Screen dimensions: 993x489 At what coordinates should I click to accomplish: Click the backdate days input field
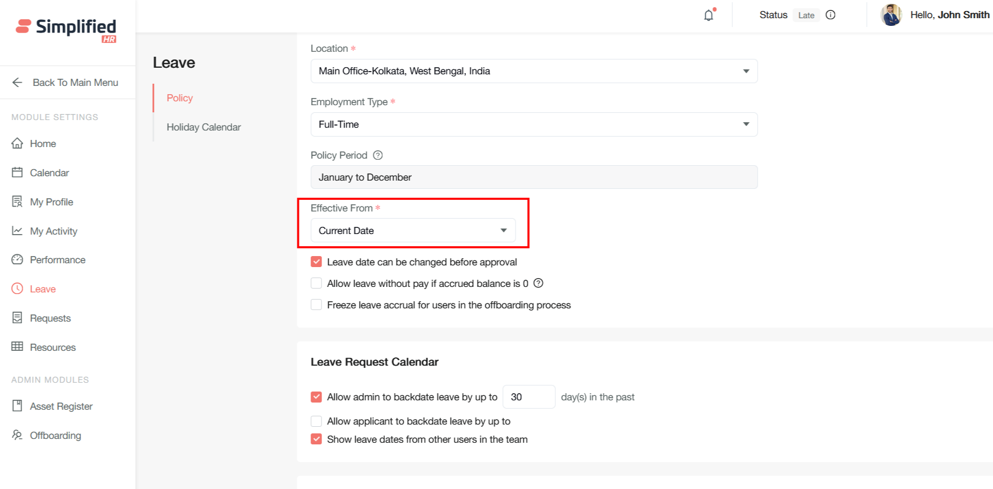click(x=528, y=397)
